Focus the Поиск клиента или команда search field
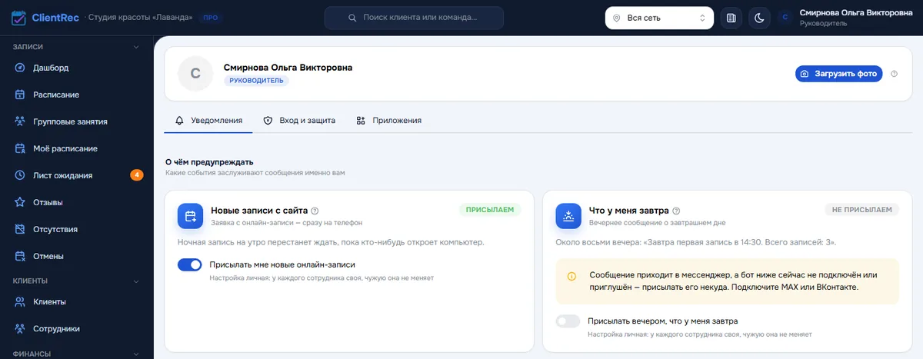The image size is (923, 359). tap(414, 18)
